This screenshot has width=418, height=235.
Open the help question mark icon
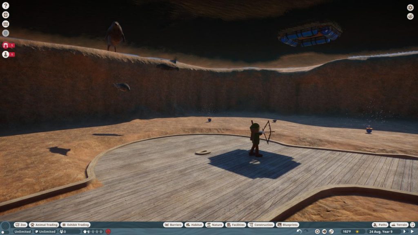(x=6, y=6)
